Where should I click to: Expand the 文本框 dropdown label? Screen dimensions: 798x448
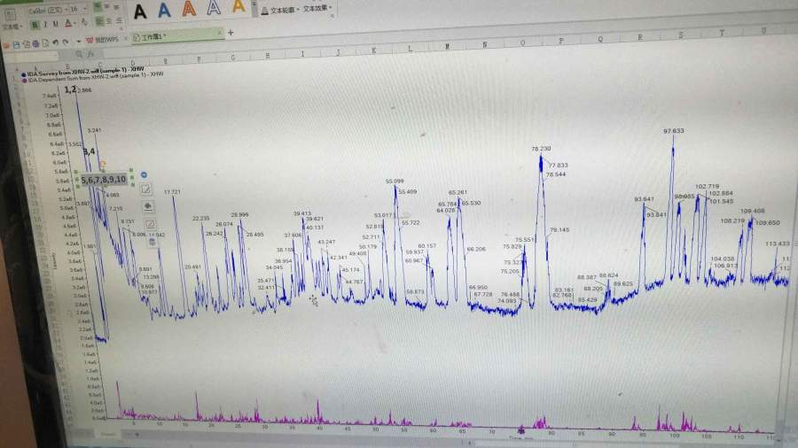tap(12, 27)
